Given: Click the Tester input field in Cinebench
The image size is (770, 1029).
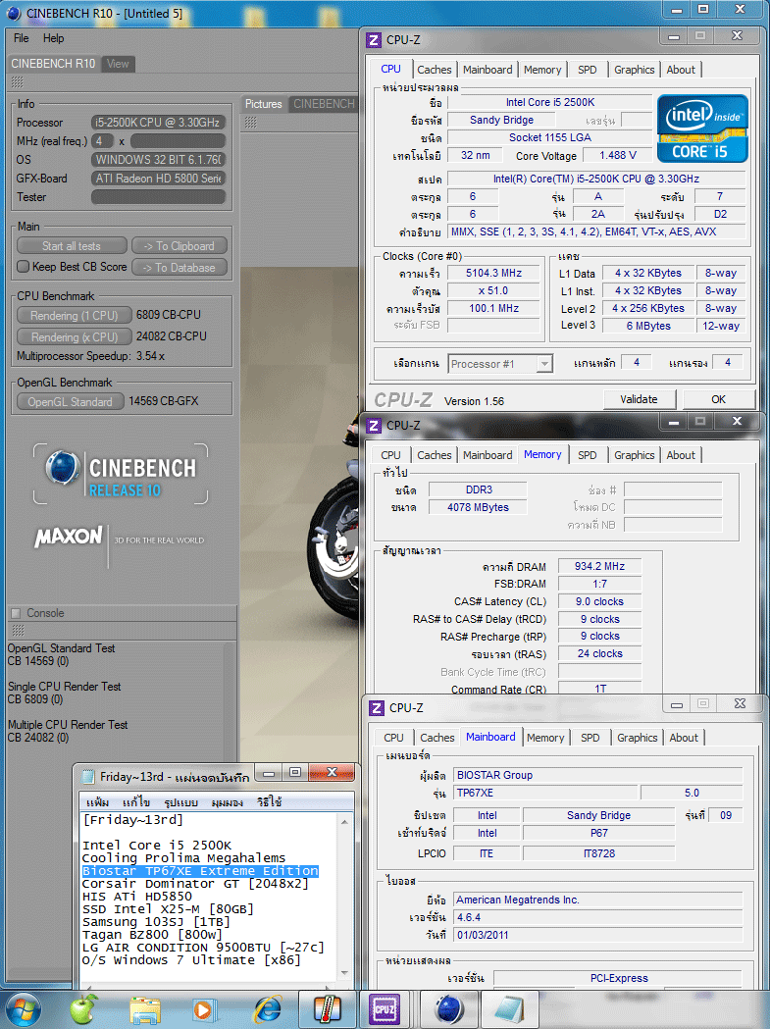Looking at the screenshot, I should pos(158,197).
